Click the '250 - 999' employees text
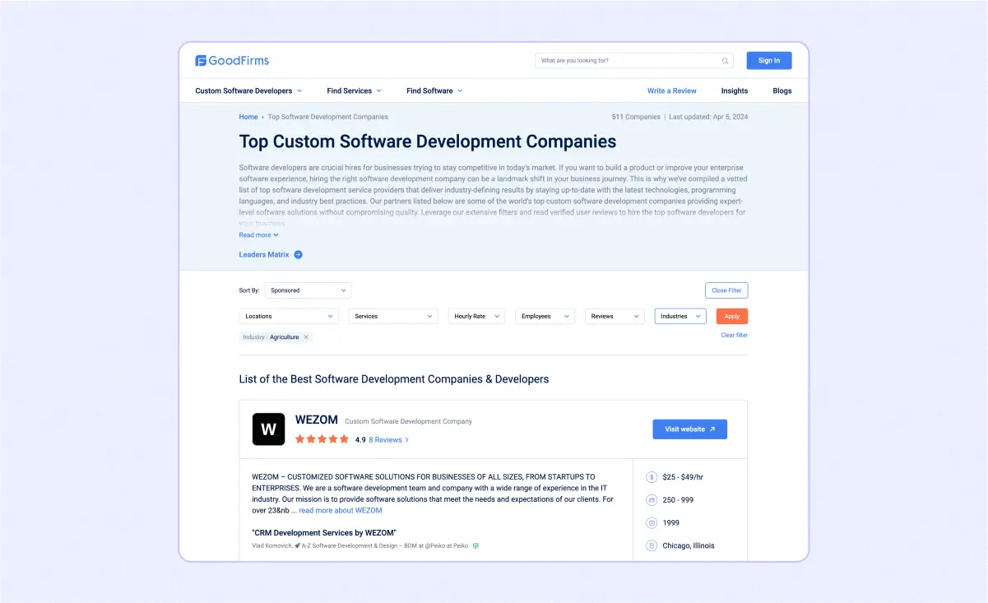Screen dimensions: 988x603 (678, 500)
